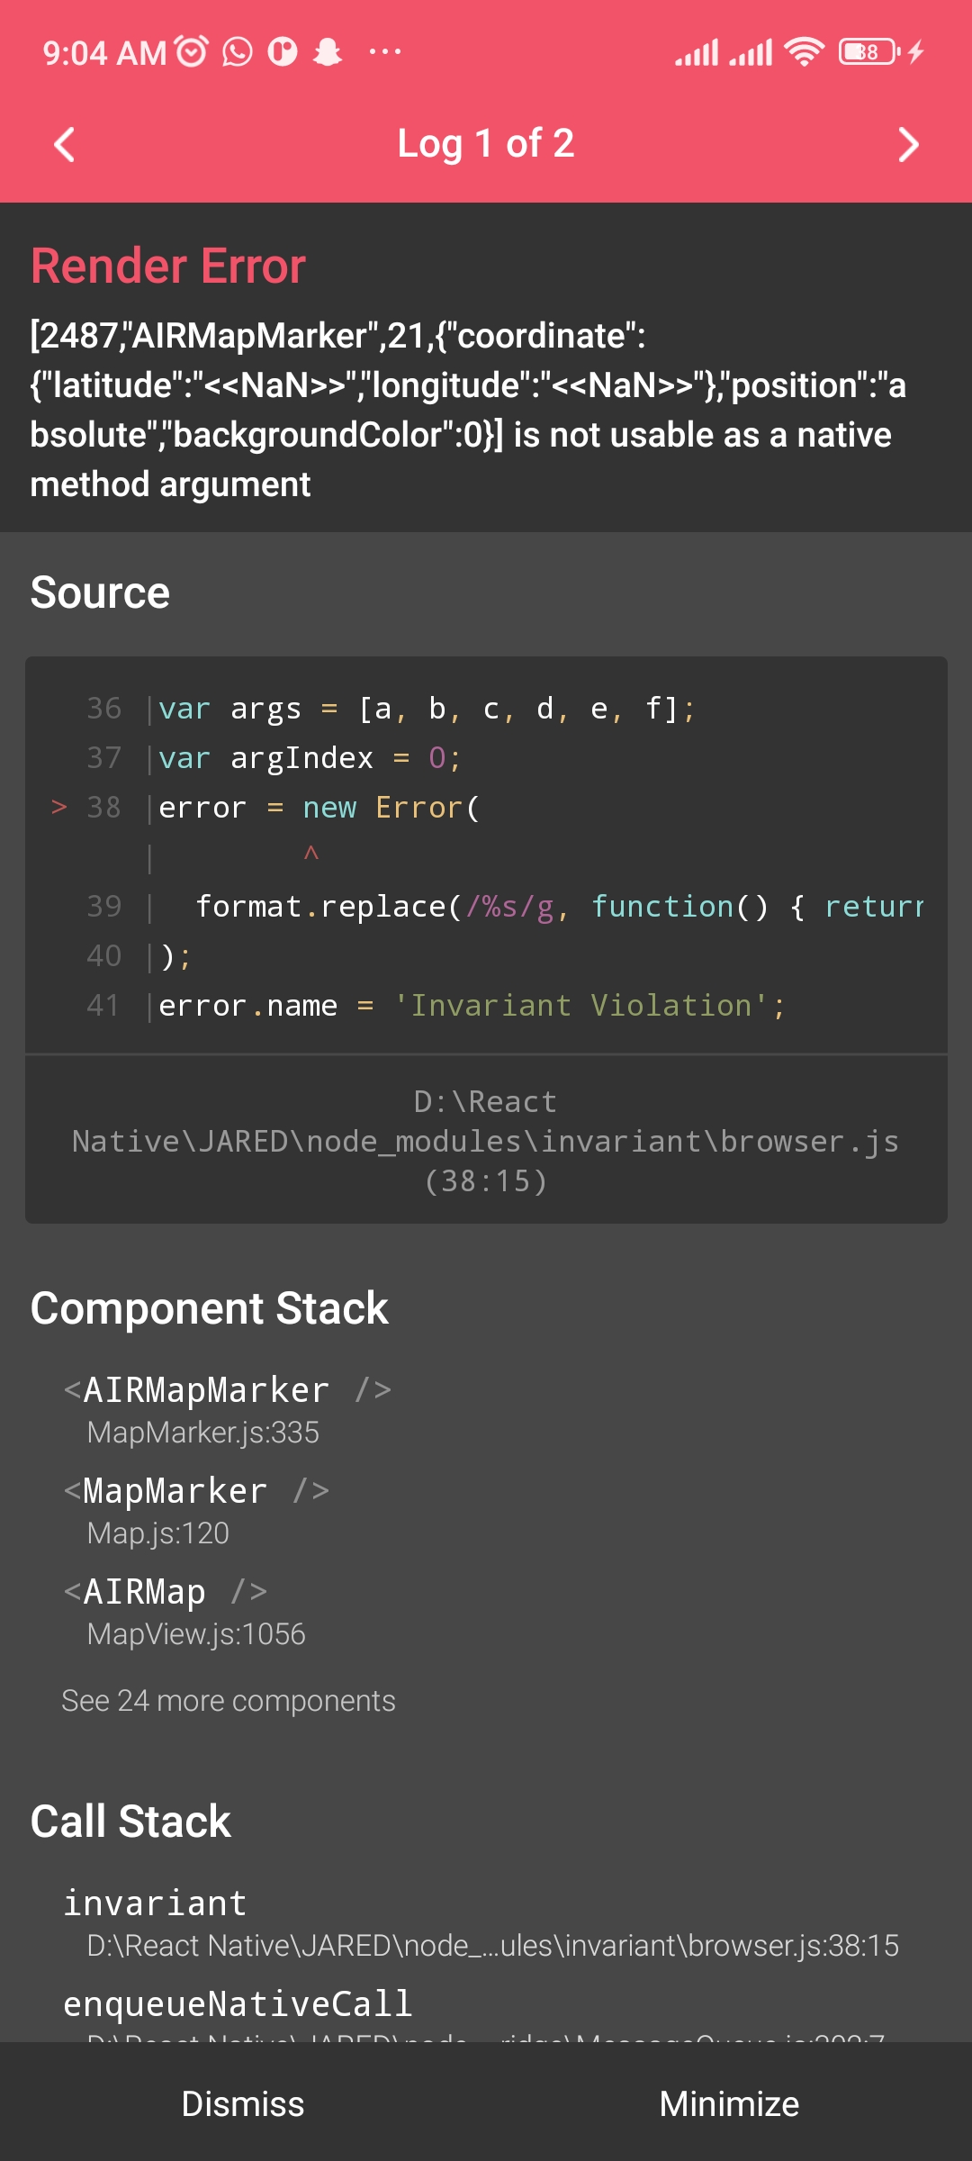
Task: Go to previous log with left chevron
Action: 64,144
